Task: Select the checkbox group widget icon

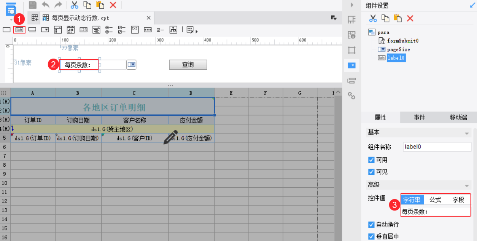Action: coord(122,29)
